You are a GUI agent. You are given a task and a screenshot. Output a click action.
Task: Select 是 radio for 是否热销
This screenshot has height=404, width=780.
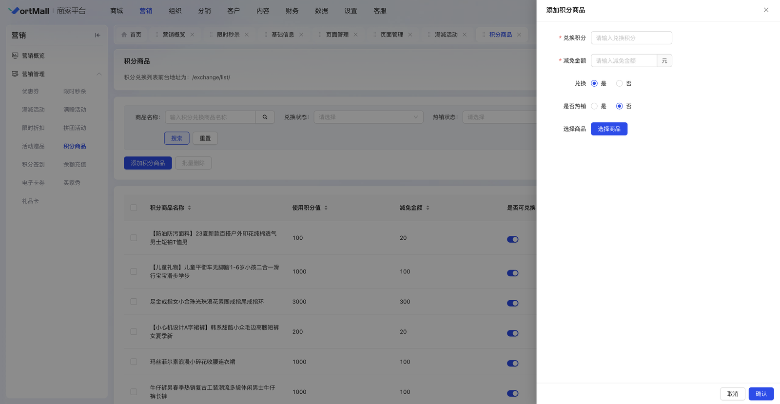pos(594,106)
